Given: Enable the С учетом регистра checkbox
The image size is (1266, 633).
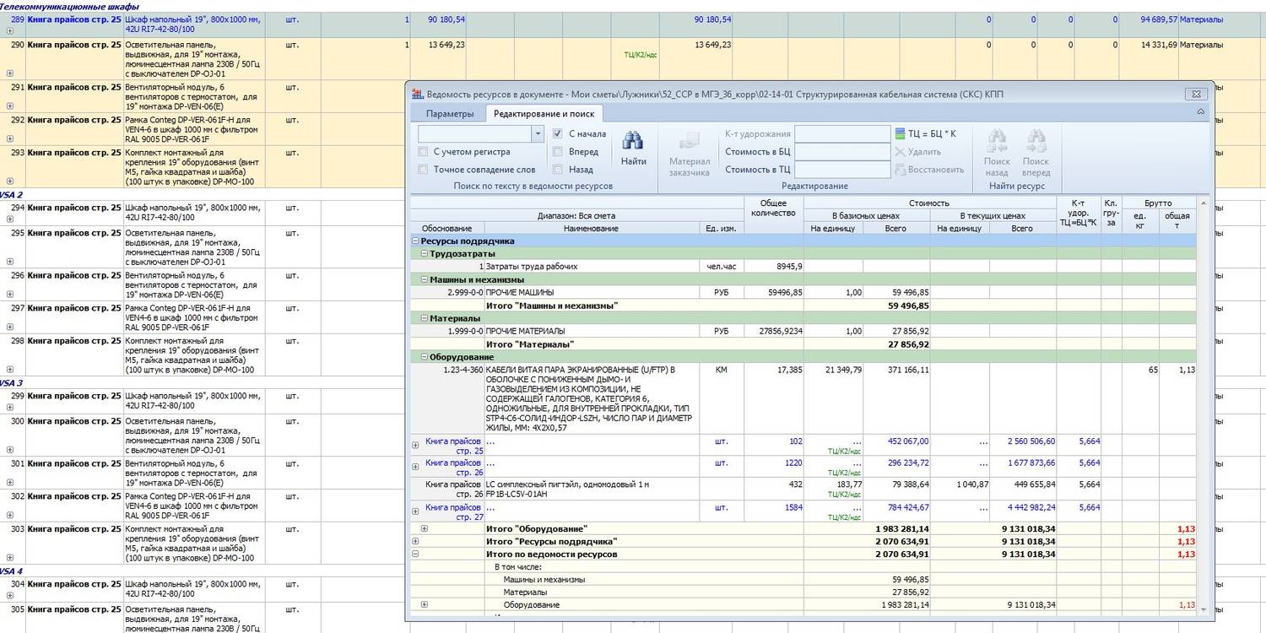Looking at the screenshot, I should click(423, 152).
